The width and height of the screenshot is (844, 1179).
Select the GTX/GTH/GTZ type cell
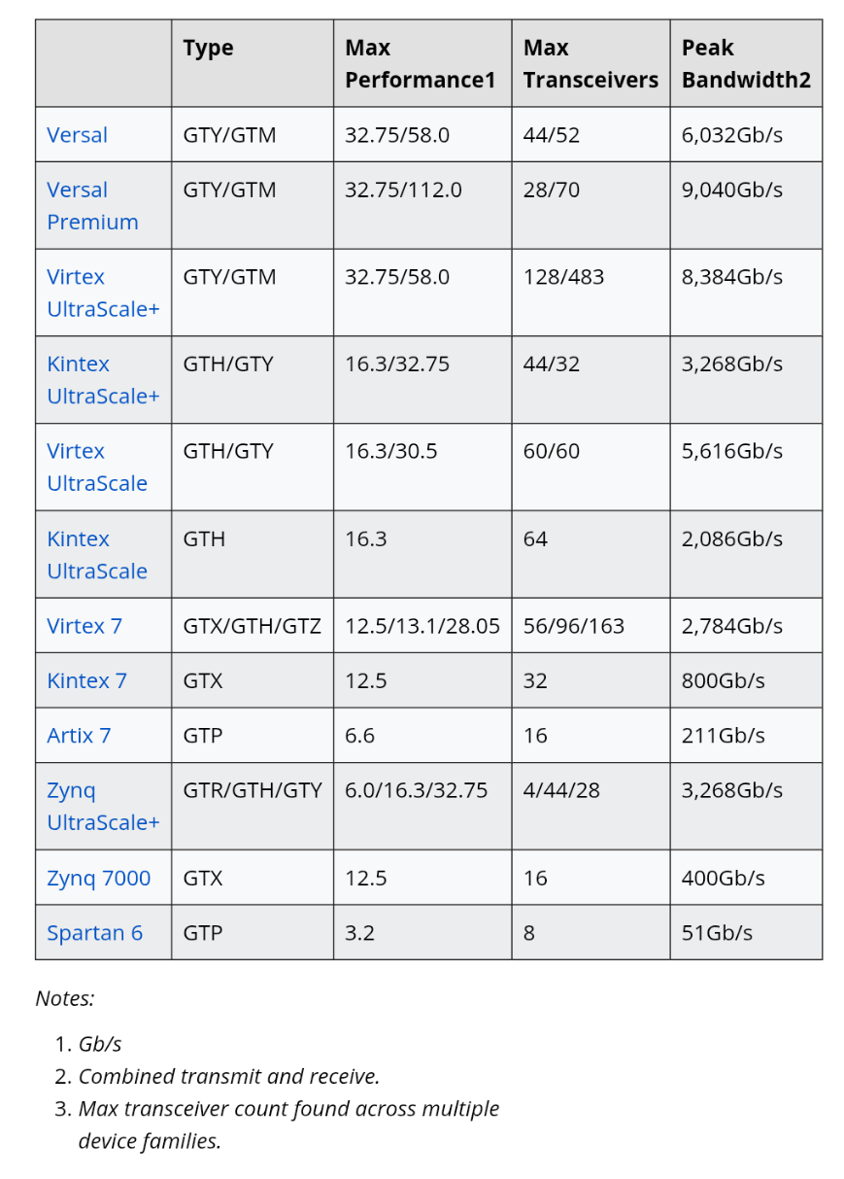(x=252, y=626)
